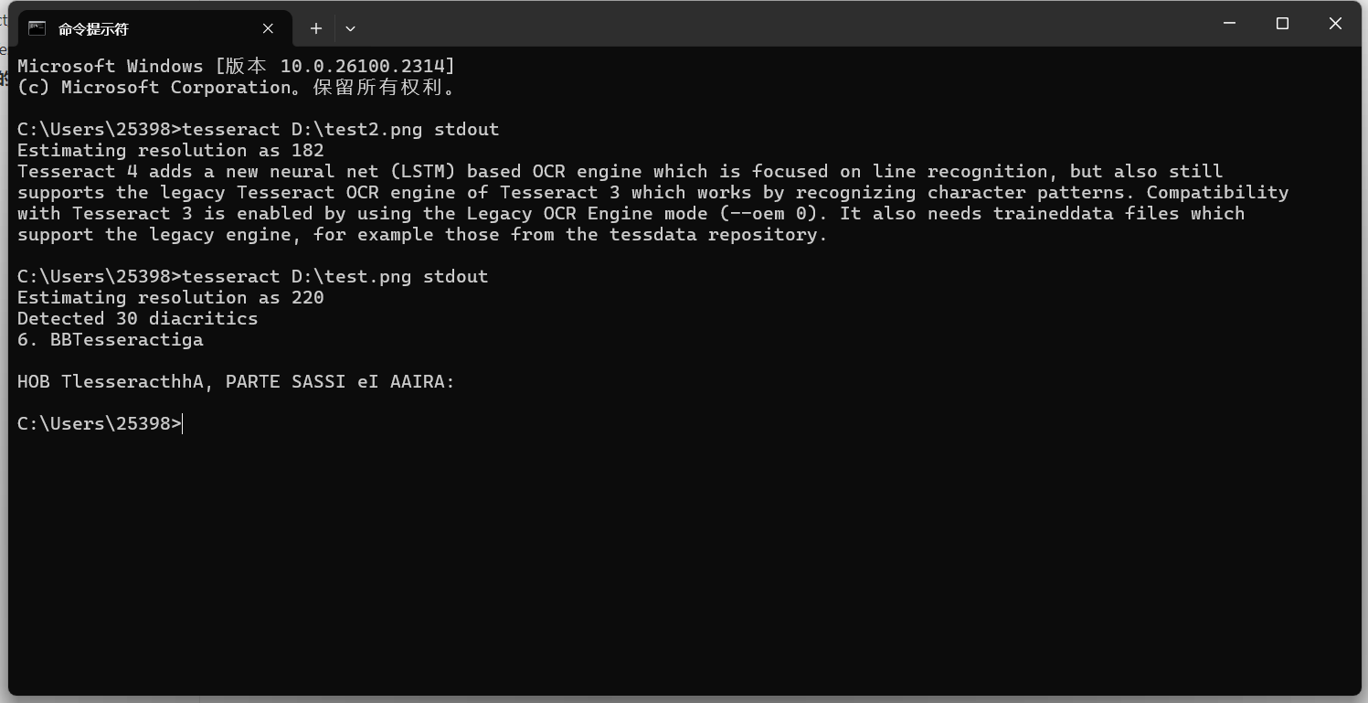Click the blinking cursor at the final prompt
The width and height of the screenshot is (1368, 703).
(x=183, y=423)
